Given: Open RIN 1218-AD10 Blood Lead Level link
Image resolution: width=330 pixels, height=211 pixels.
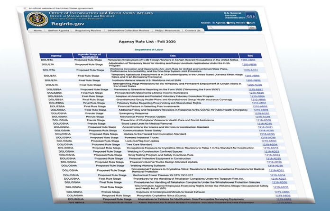Looking at the screenshot, I should 265,123.
